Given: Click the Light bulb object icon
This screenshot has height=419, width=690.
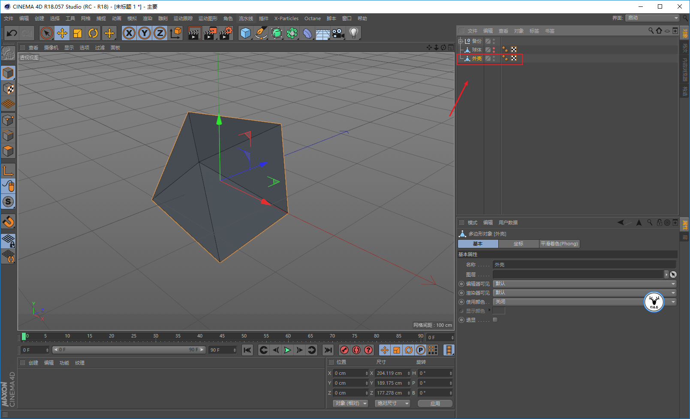Looking at the screenshot, I should click(x=353, y=33).
